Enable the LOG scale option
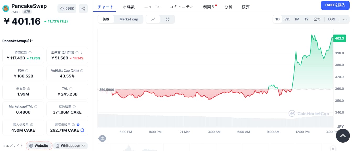Image resolution: width=352 pixels, height=151 pixels. pyautogui.click(x=332, y=19)
